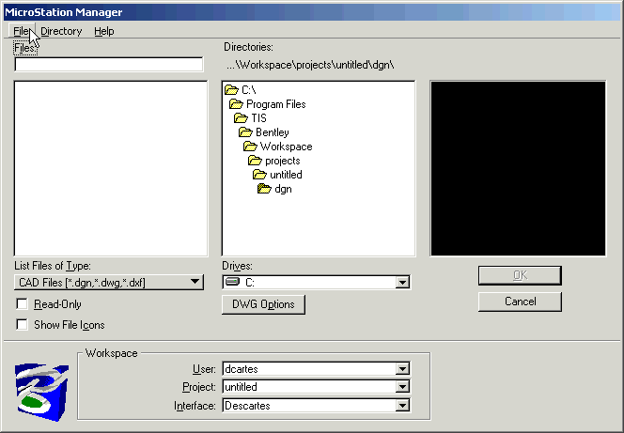Click the Program Files folder icon

[x=236, y=104]
